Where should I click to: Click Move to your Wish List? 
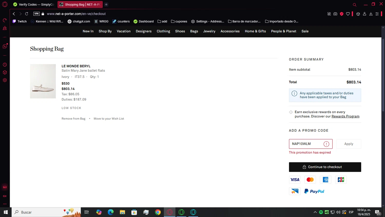click(109, 119)
